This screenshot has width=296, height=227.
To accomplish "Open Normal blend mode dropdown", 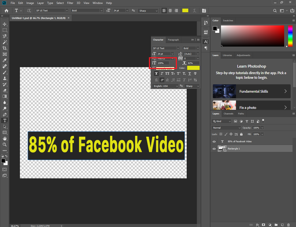I will tap(226, 128).
